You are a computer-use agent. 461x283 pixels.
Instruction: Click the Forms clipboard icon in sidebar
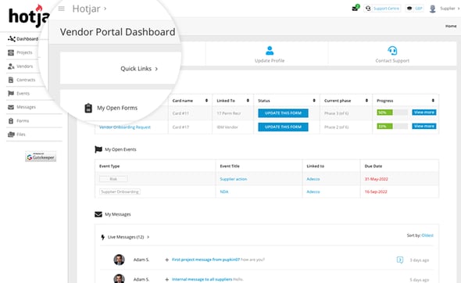point(11,120)
